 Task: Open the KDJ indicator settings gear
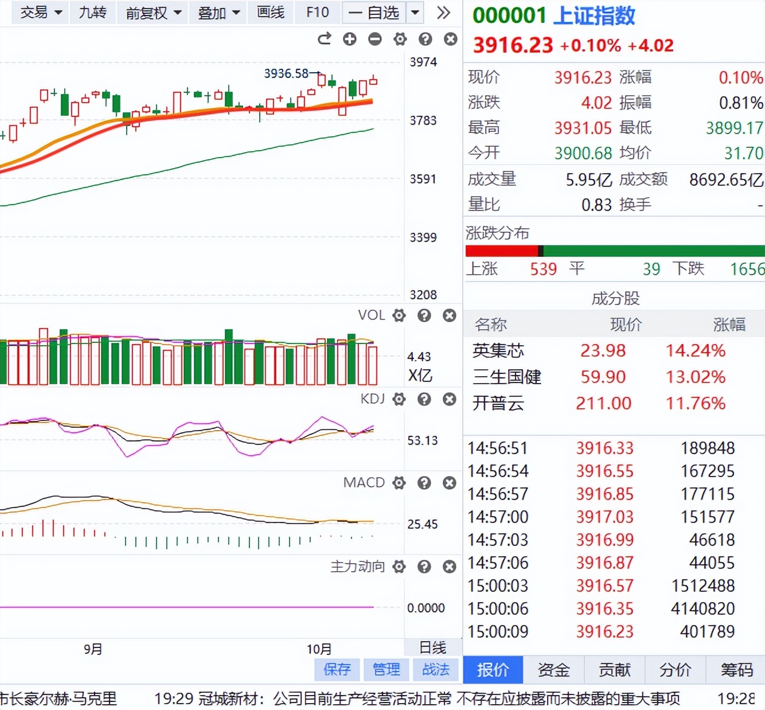[399, 399]
